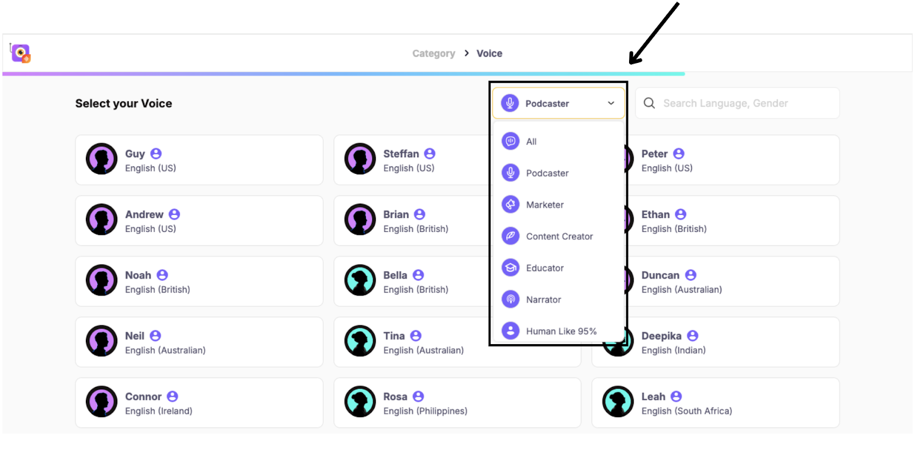Click the profile badge icon next to Connor
This screenshot has height=467, width=915.
coord(173,396)
